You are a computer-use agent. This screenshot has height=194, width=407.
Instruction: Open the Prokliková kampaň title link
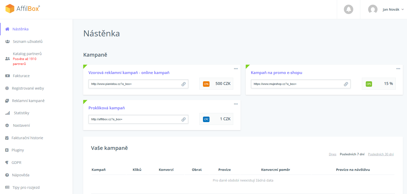(x=106, y=108)
